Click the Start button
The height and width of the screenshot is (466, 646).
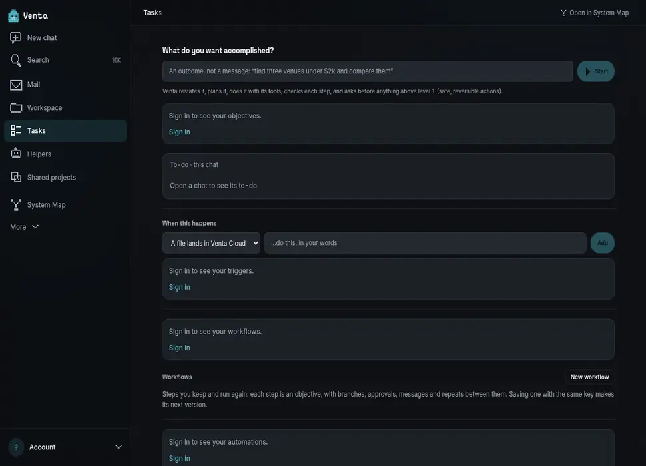(x=596, y=71)
